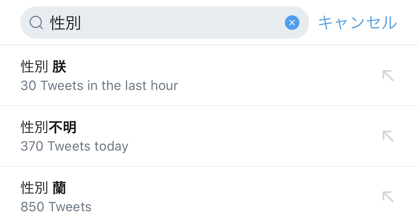Tap the bold 不明 text in the second suggestion
Screen dimensions: 418x222
coord(63,127)
